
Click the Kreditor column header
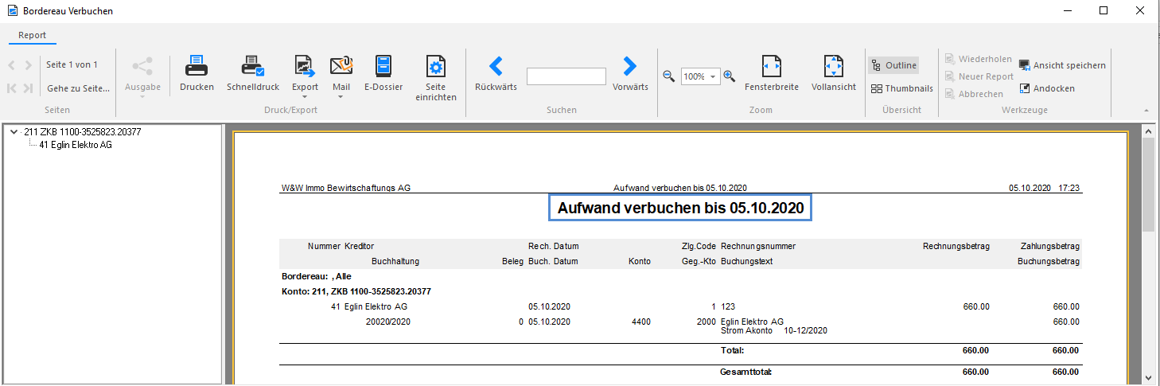[x=359, y=247]
